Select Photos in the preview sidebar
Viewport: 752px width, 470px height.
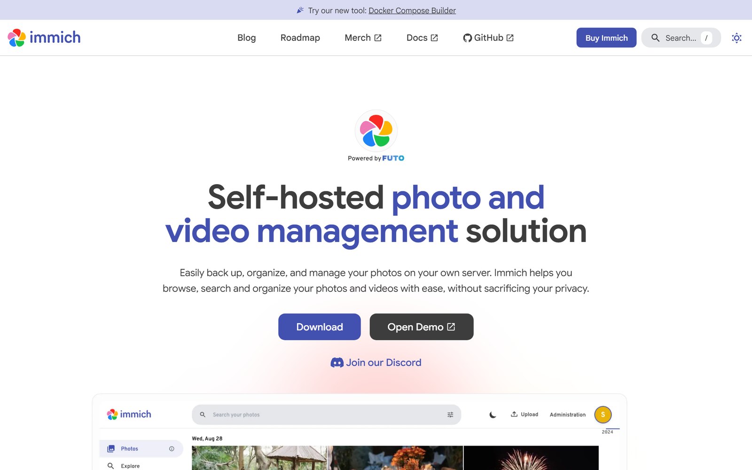(x=141, y=449)
